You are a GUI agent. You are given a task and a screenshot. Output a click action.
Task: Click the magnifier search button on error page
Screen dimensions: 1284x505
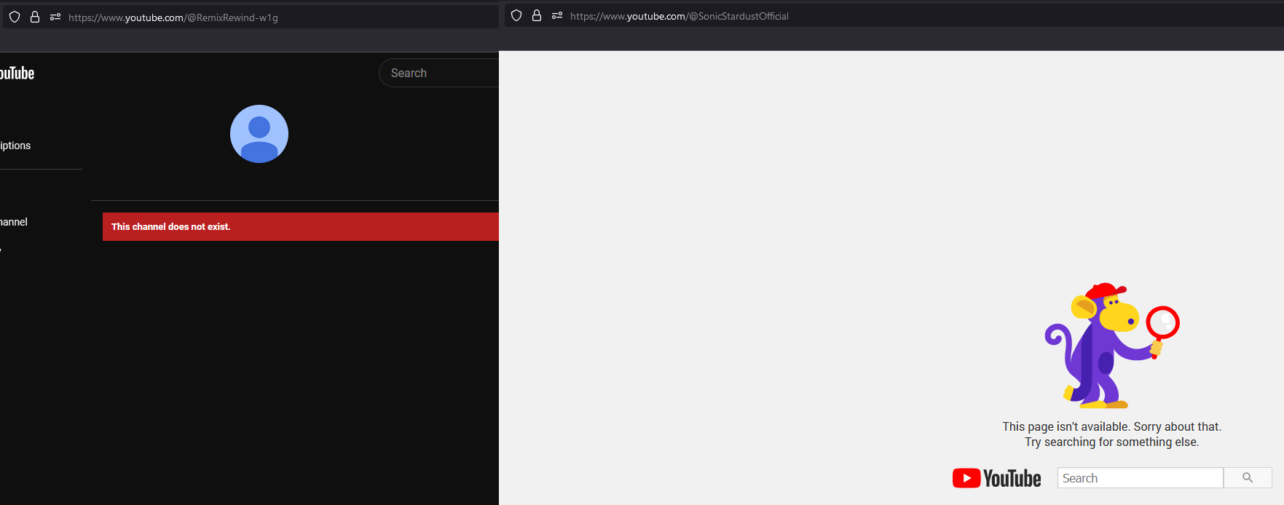pyautogui.click(x=1248, y=478)
